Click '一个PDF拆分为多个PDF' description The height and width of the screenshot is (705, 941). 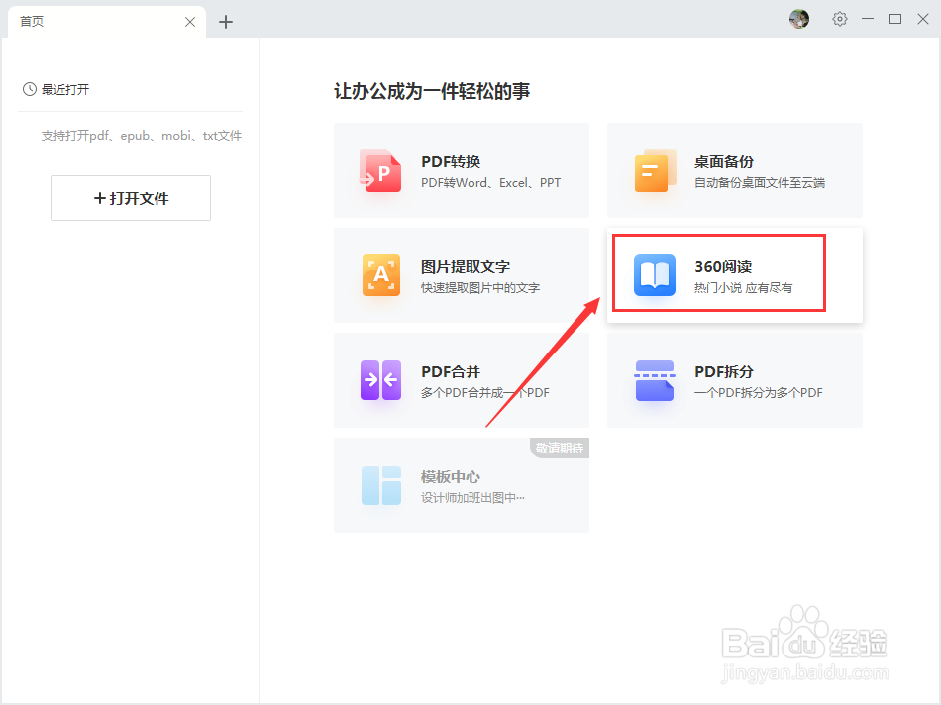click(759, 393)
